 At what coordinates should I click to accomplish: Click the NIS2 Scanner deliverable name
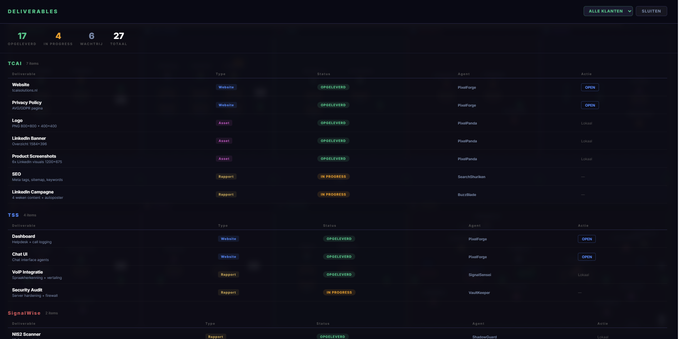pyautogui.click(x=26, y=334)
